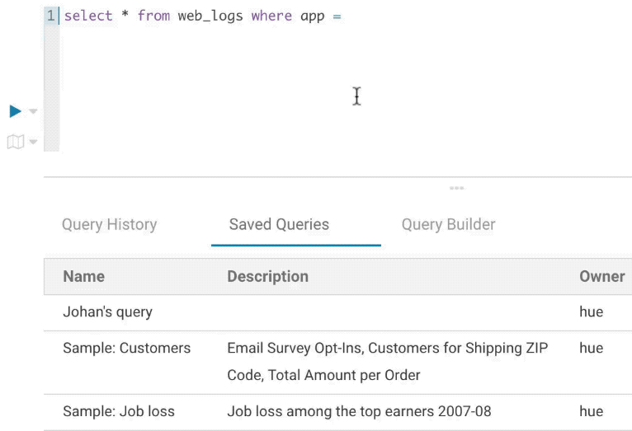This screenshot has height=431, width=632.
Task: Sort by the Owner column header
Action: coord(601,277)
